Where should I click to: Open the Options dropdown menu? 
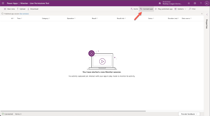click(180, 9)
